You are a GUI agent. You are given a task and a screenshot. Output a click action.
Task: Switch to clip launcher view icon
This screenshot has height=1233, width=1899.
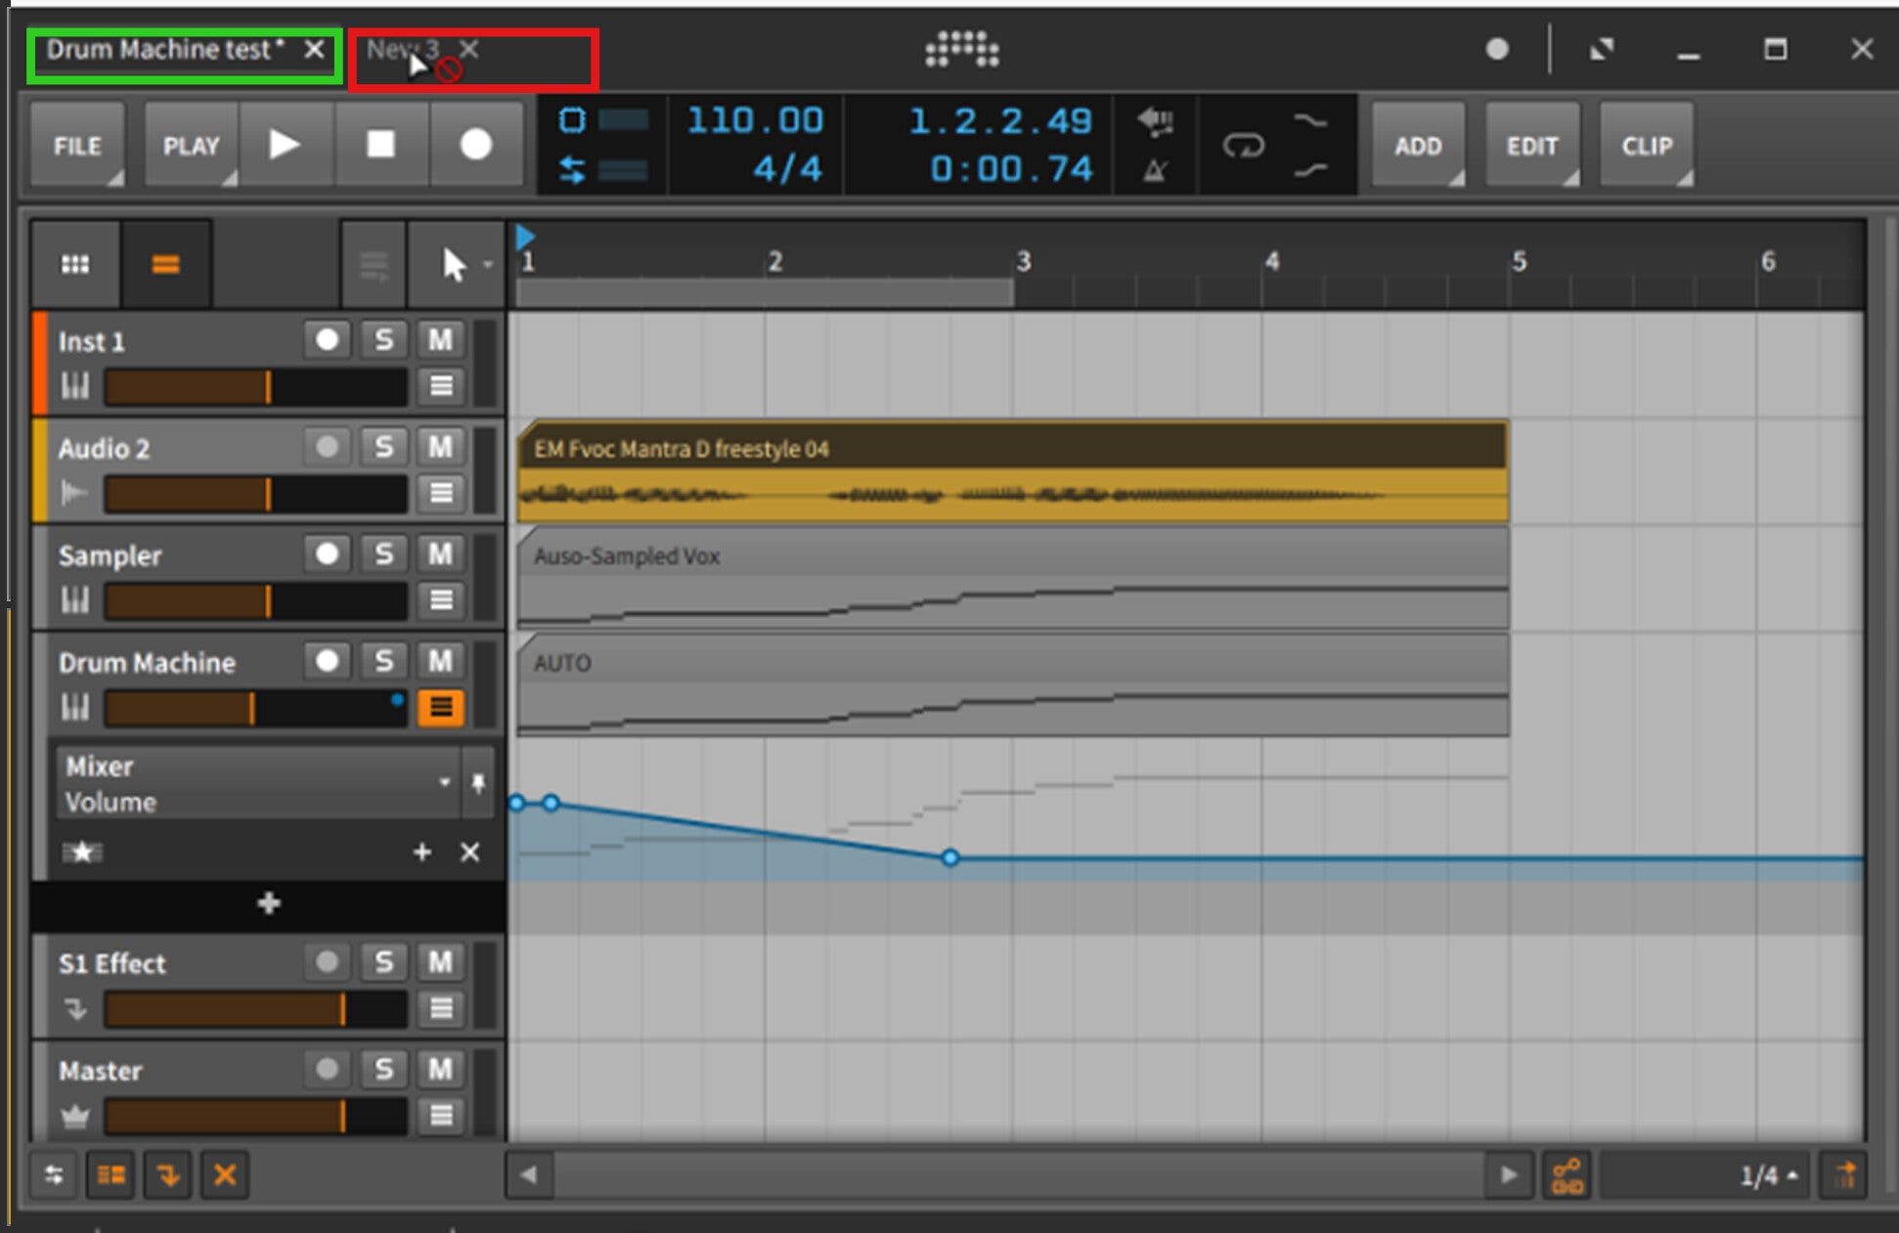[x=75, y=264]
